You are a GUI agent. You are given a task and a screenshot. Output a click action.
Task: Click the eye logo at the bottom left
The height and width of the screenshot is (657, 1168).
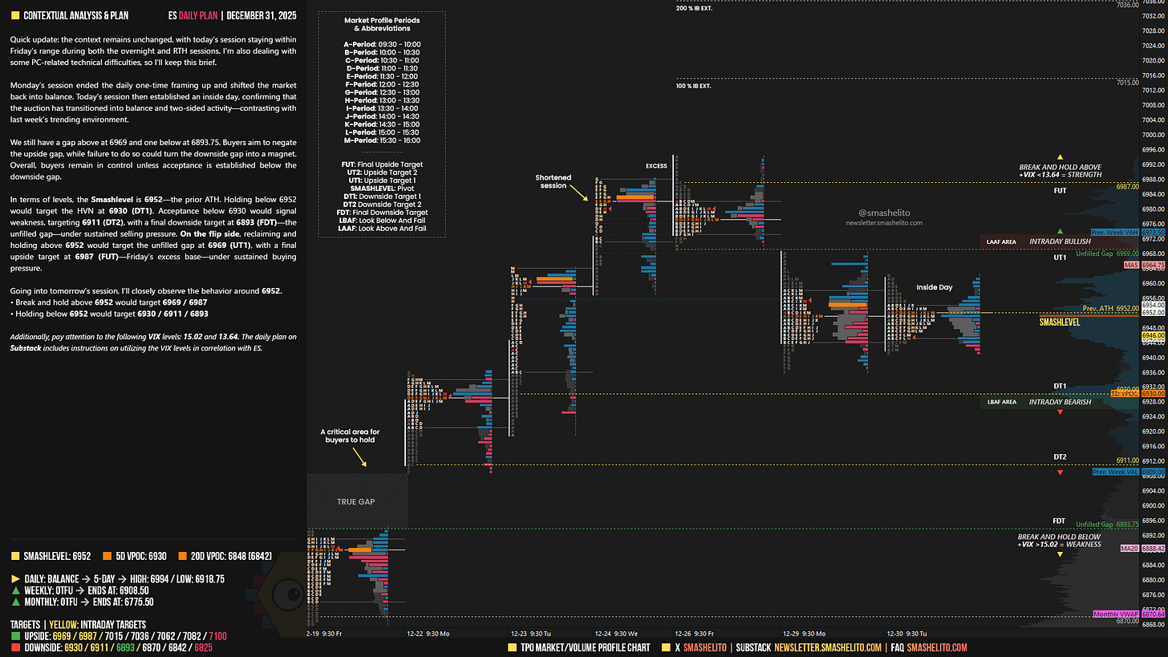286,594
